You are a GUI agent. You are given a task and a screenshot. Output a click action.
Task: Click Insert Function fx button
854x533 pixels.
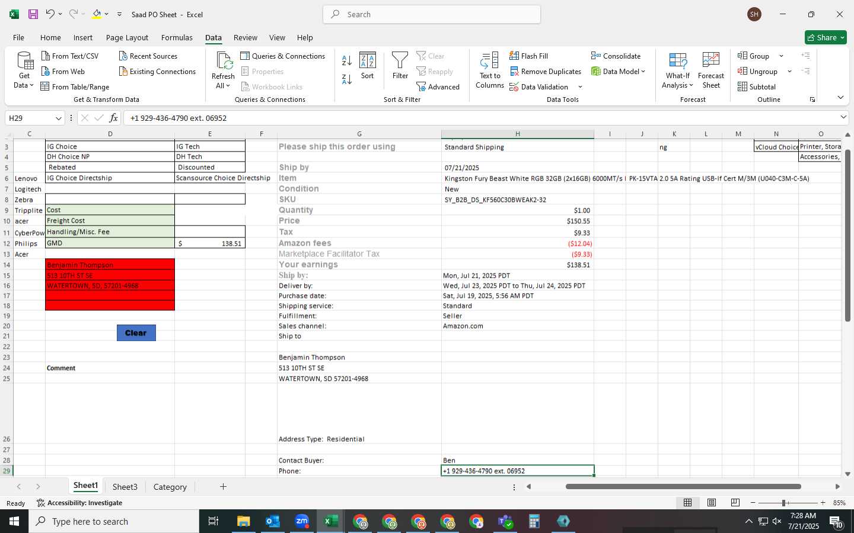[113, 118]
